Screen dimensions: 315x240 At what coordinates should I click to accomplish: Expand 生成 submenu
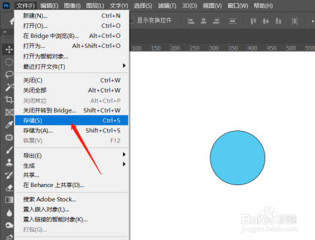click(x=124, y=164)
